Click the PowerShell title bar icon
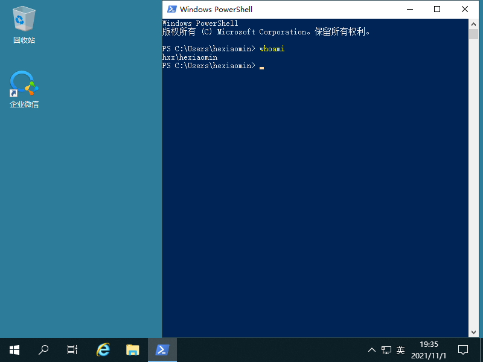The height and width of the screenshot is (362, 483). (x=171, y=9)
